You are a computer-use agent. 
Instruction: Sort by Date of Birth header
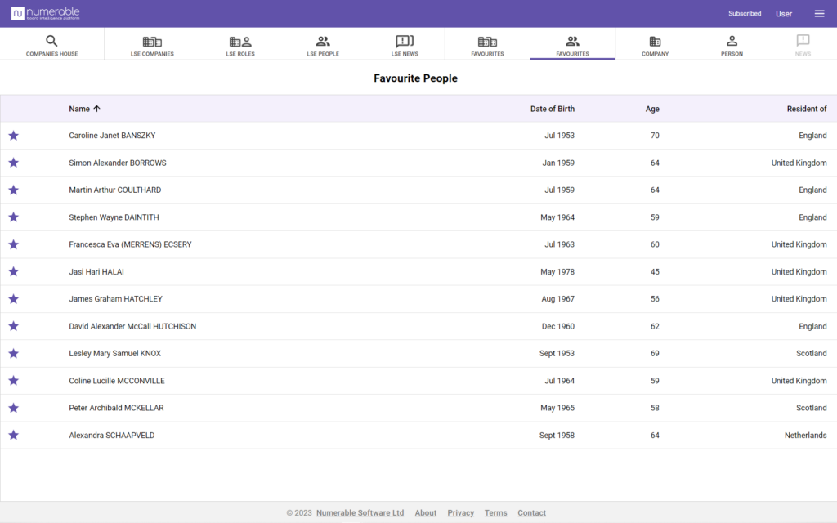(x=553, y=109)
